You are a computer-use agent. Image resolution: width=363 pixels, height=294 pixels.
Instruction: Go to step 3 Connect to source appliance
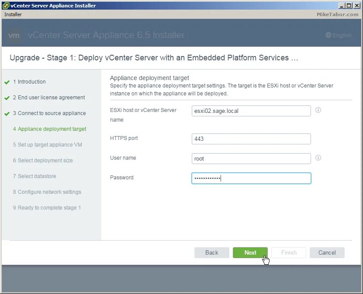(x=49, y=113)
